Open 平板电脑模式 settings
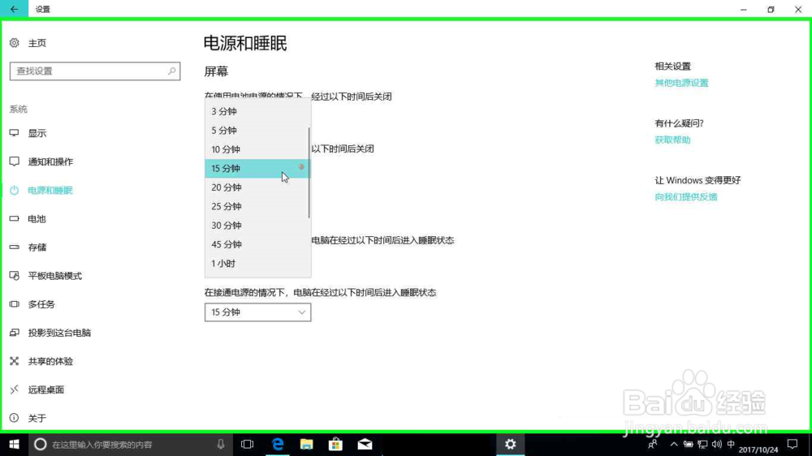 click(55, 276)
